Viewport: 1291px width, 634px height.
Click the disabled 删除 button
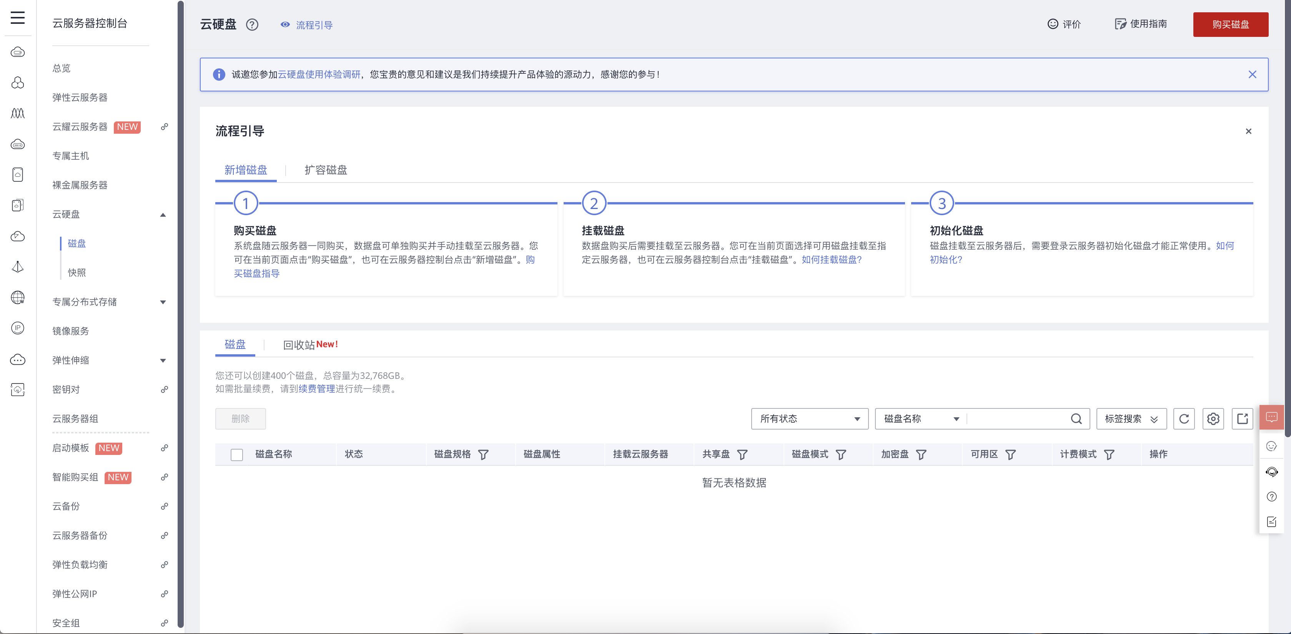click(x=241, y=419)
